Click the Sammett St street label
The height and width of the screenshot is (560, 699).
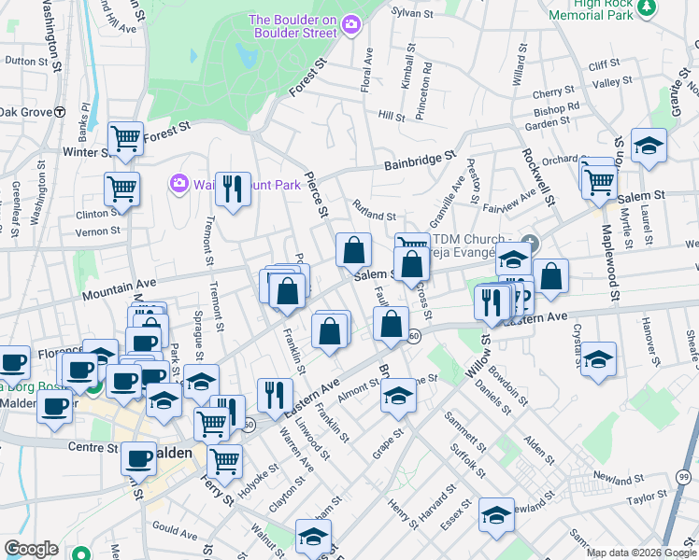[x=465, y=432]
